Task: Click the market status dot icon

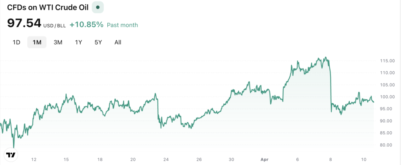Action: 98,7
